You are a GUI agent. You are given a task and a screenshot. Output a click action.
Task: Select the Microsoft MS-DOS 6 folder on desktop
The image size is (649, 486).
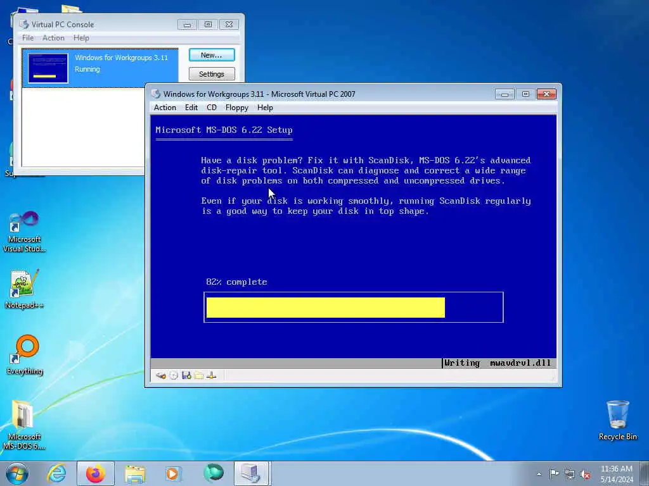click(x=24, y=425)
